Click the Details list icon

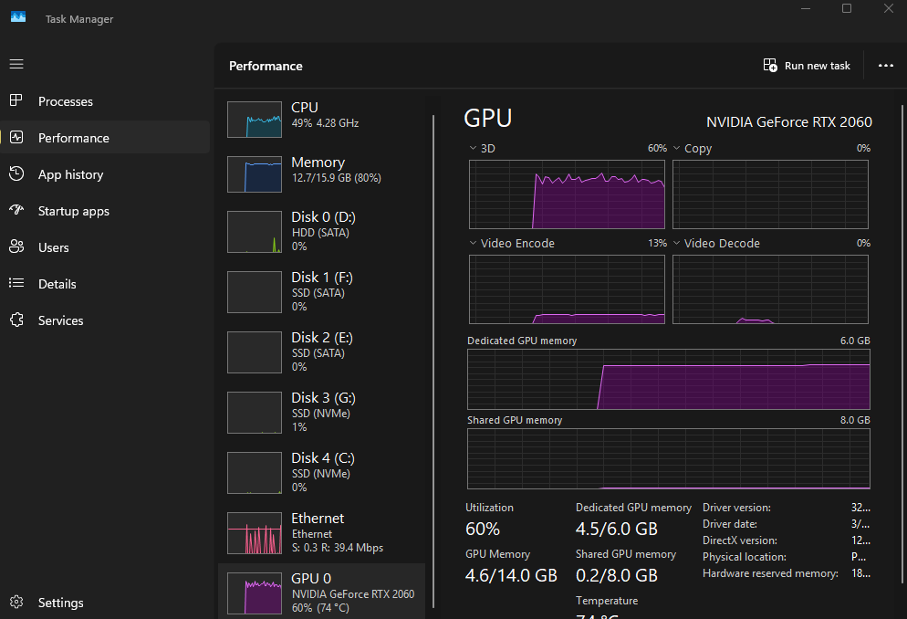[x=16, y=283]
